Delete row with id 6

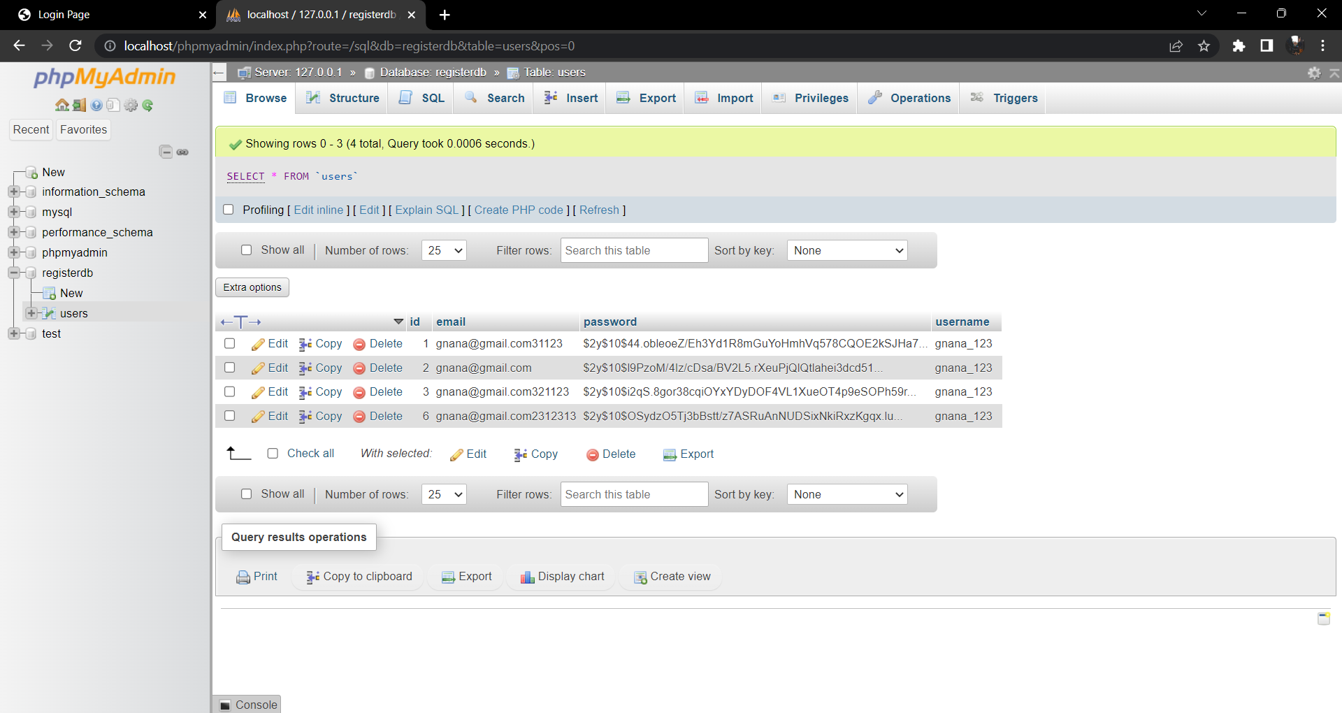[x=378, y=417]
